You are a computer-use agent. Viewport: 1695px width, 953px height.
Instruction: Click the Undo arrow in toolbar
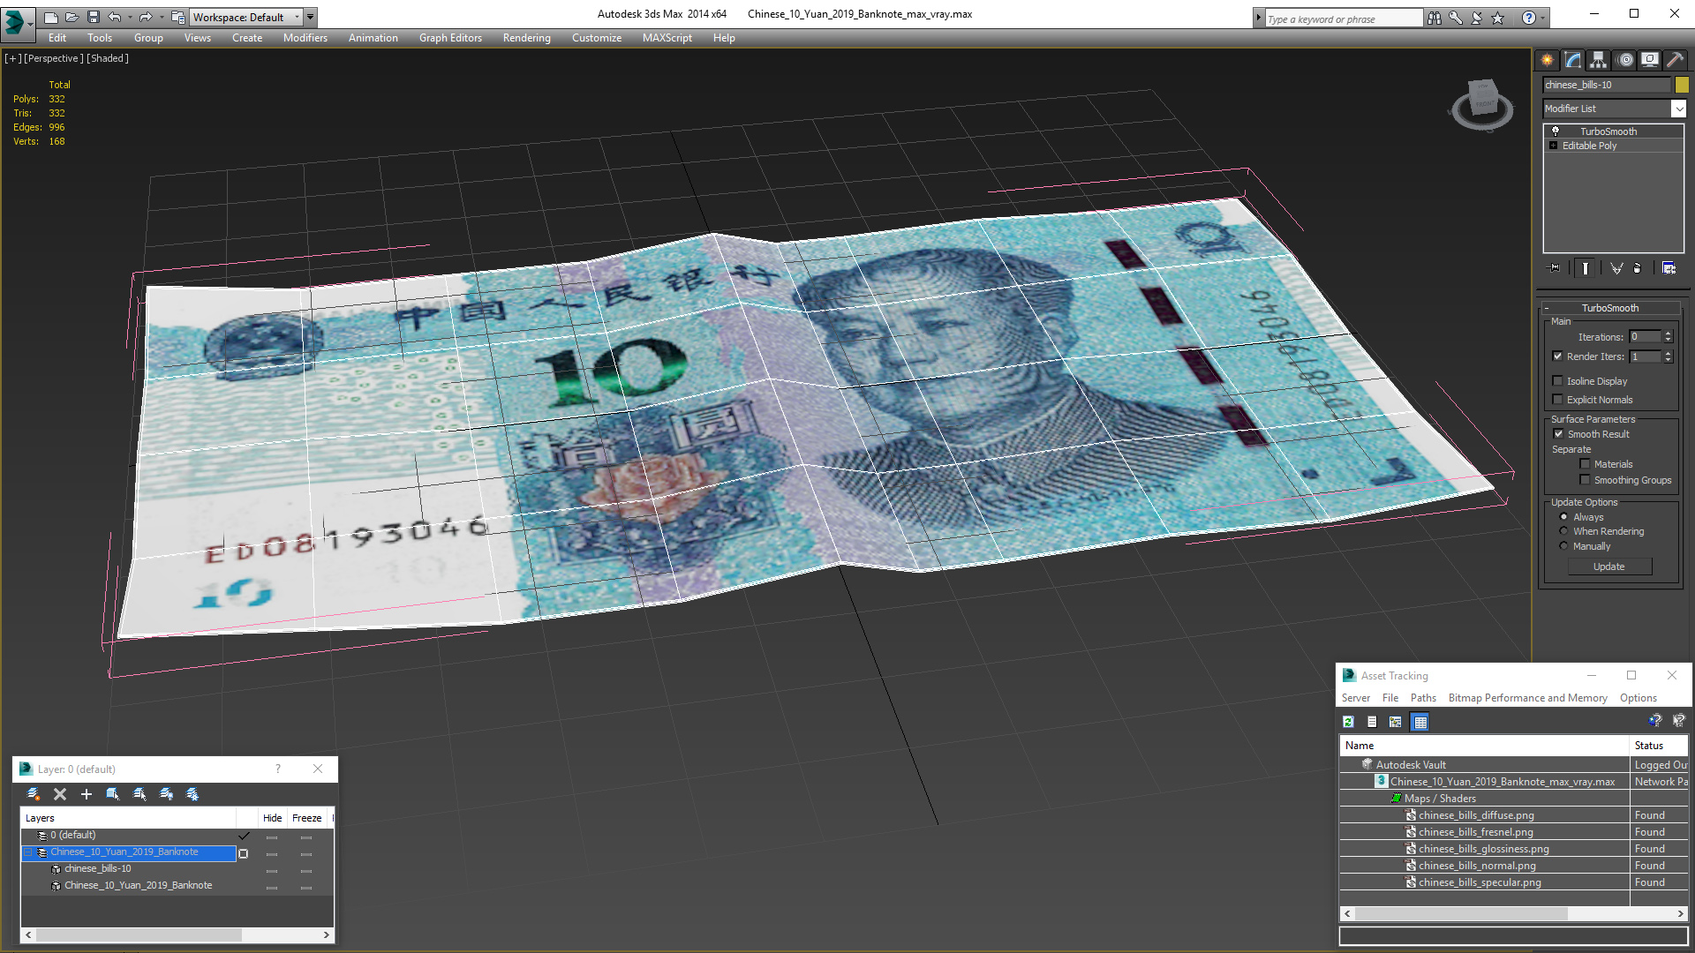115,17
